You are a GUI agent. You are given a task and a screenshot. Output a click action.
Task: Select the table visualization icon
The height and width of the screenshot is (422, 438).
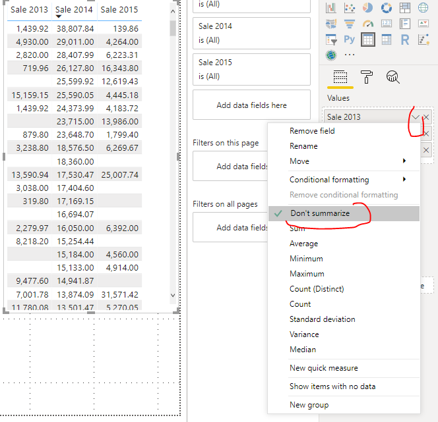(x=368, y=40)
